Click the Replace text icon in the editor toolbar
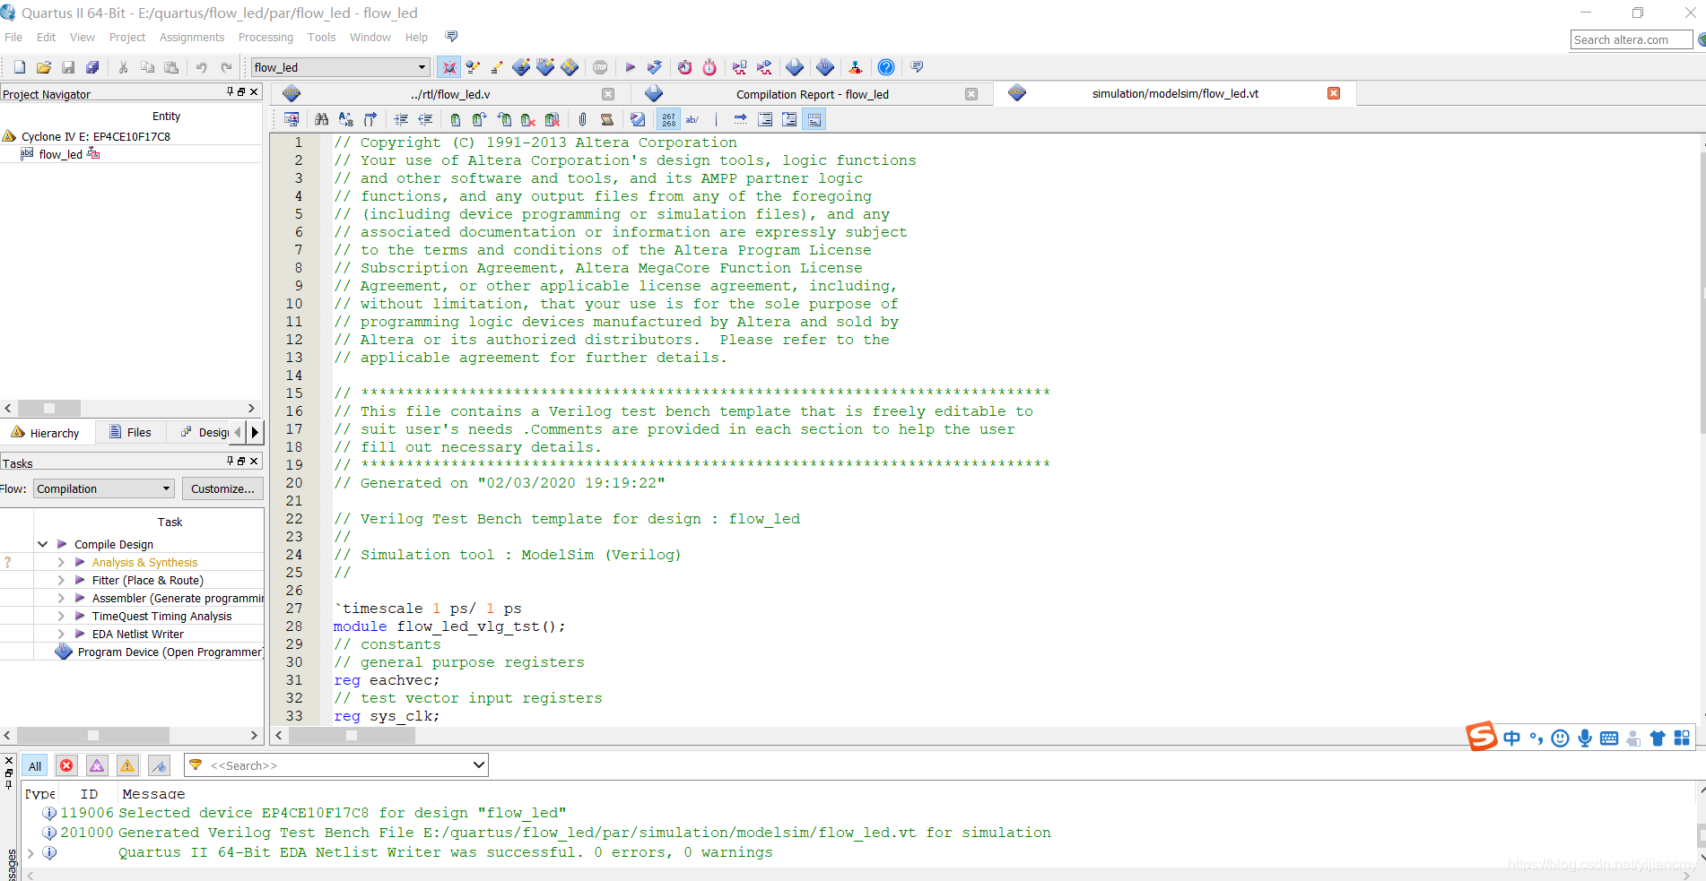Viewport: 1706px width, 881px height. pos(345,119)
